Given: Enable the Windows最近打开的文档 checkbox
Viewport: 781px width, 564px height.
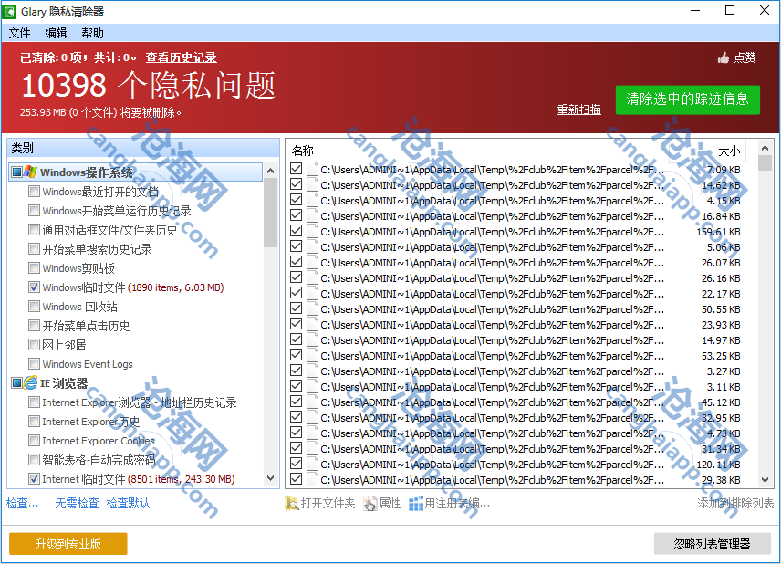Looking at the screenshot, I should pyautogui.click(x=34, y=192).
